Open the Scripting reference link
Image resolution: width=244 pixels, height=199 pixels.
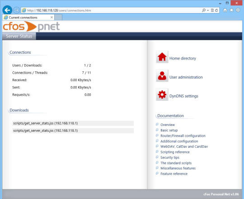pos(175,152)
